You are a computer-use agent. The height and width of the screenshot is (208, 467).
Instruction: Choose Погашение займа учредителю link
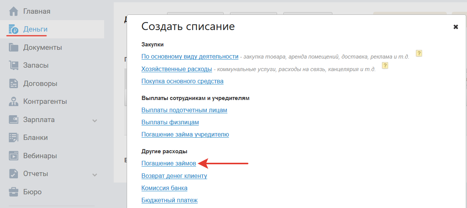coord(185,134)
